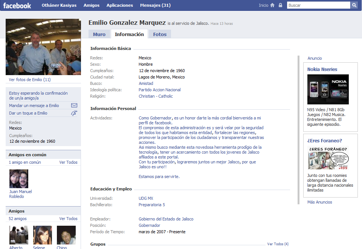Viewport: 362px width, 249px height.
Task: Click the facebook logo
Action: coord(17,5)
